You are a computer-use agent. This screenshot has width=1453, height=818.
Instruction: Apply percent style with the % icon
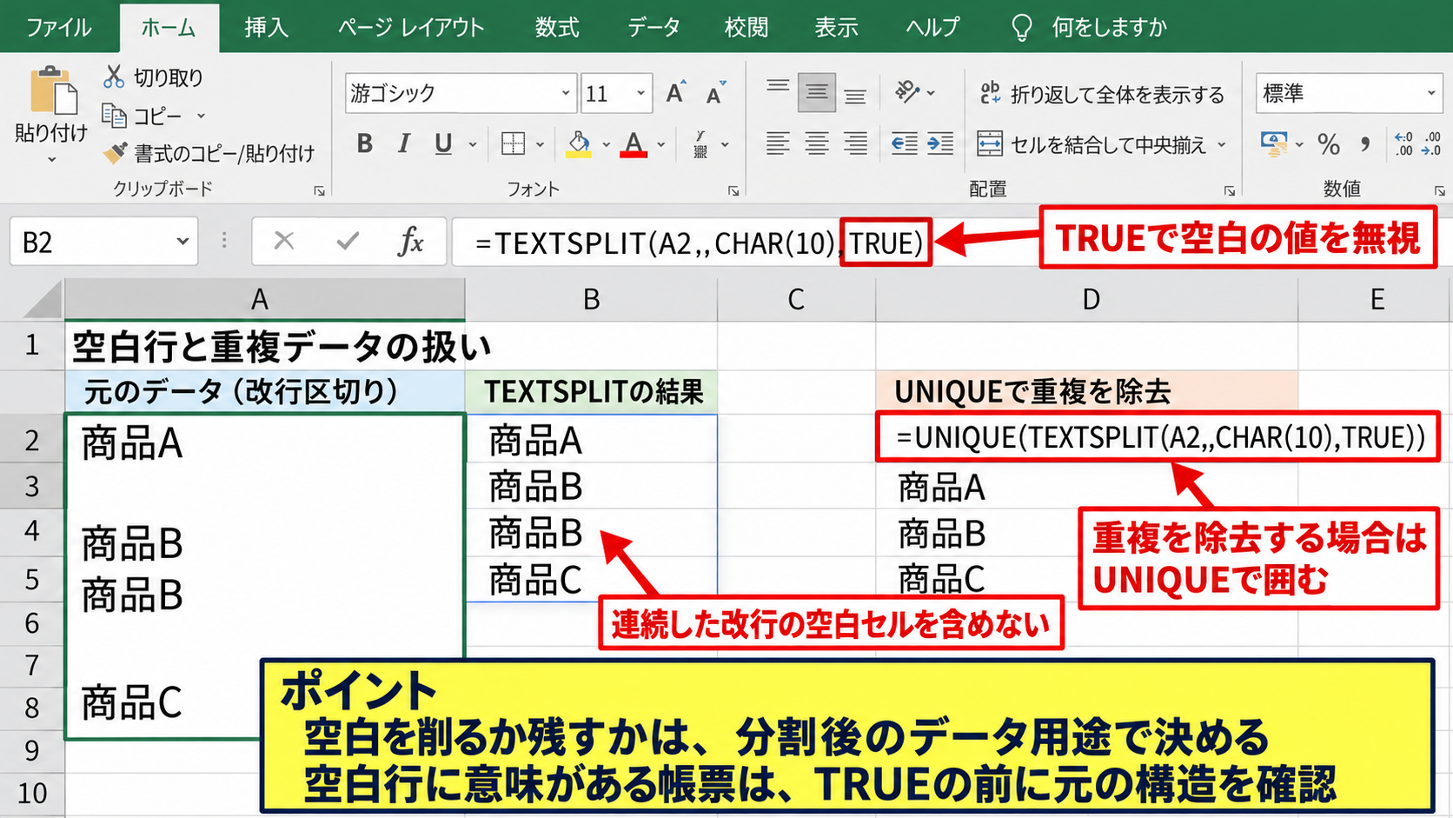1328,143
